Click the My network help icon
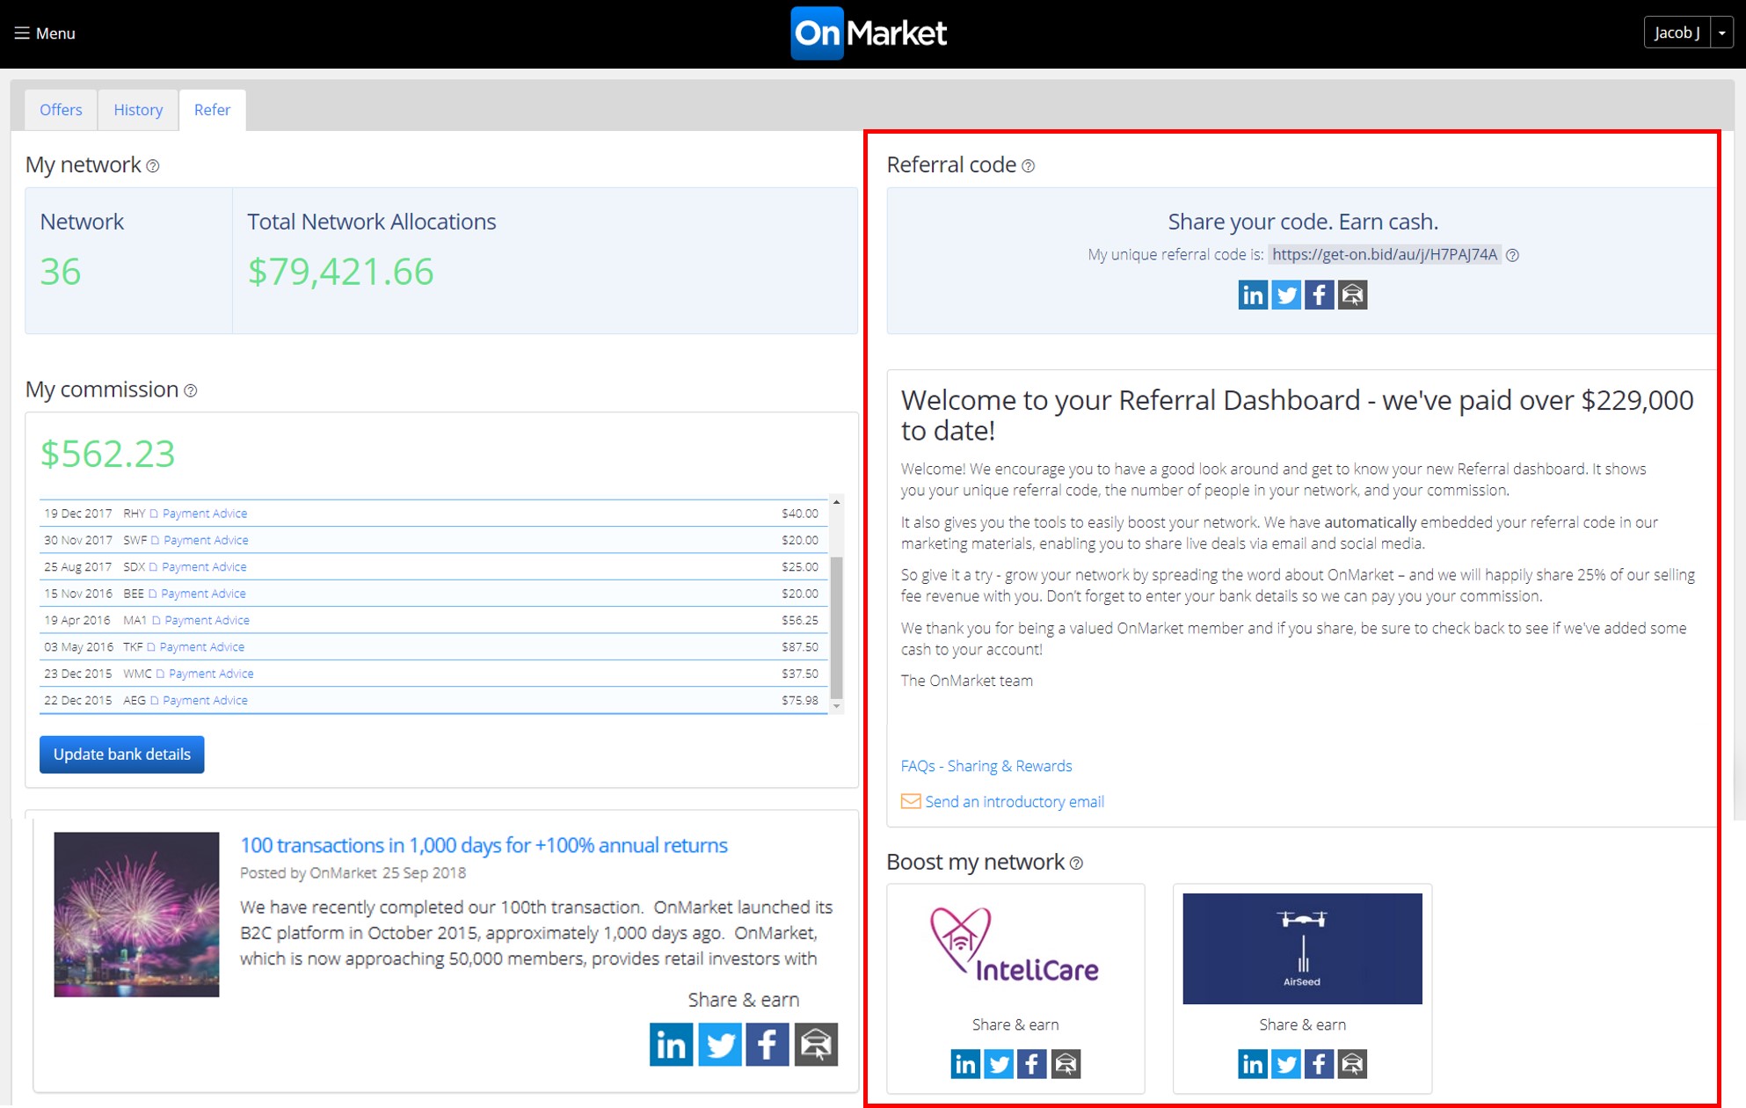 153,166
